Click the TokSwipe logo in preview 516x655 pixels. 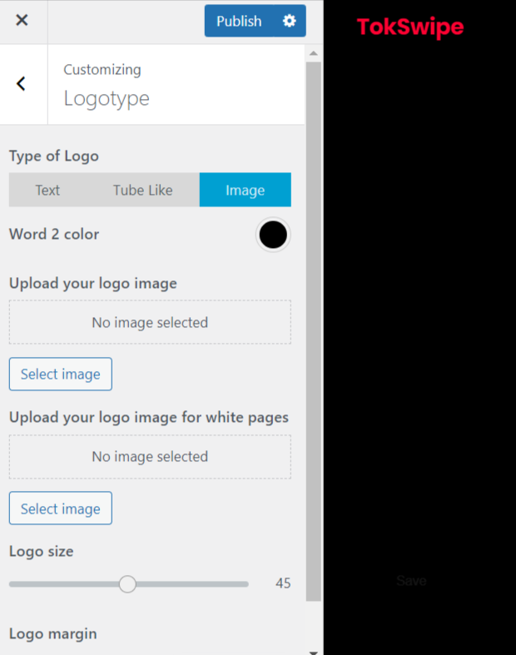tap(409, 27)
